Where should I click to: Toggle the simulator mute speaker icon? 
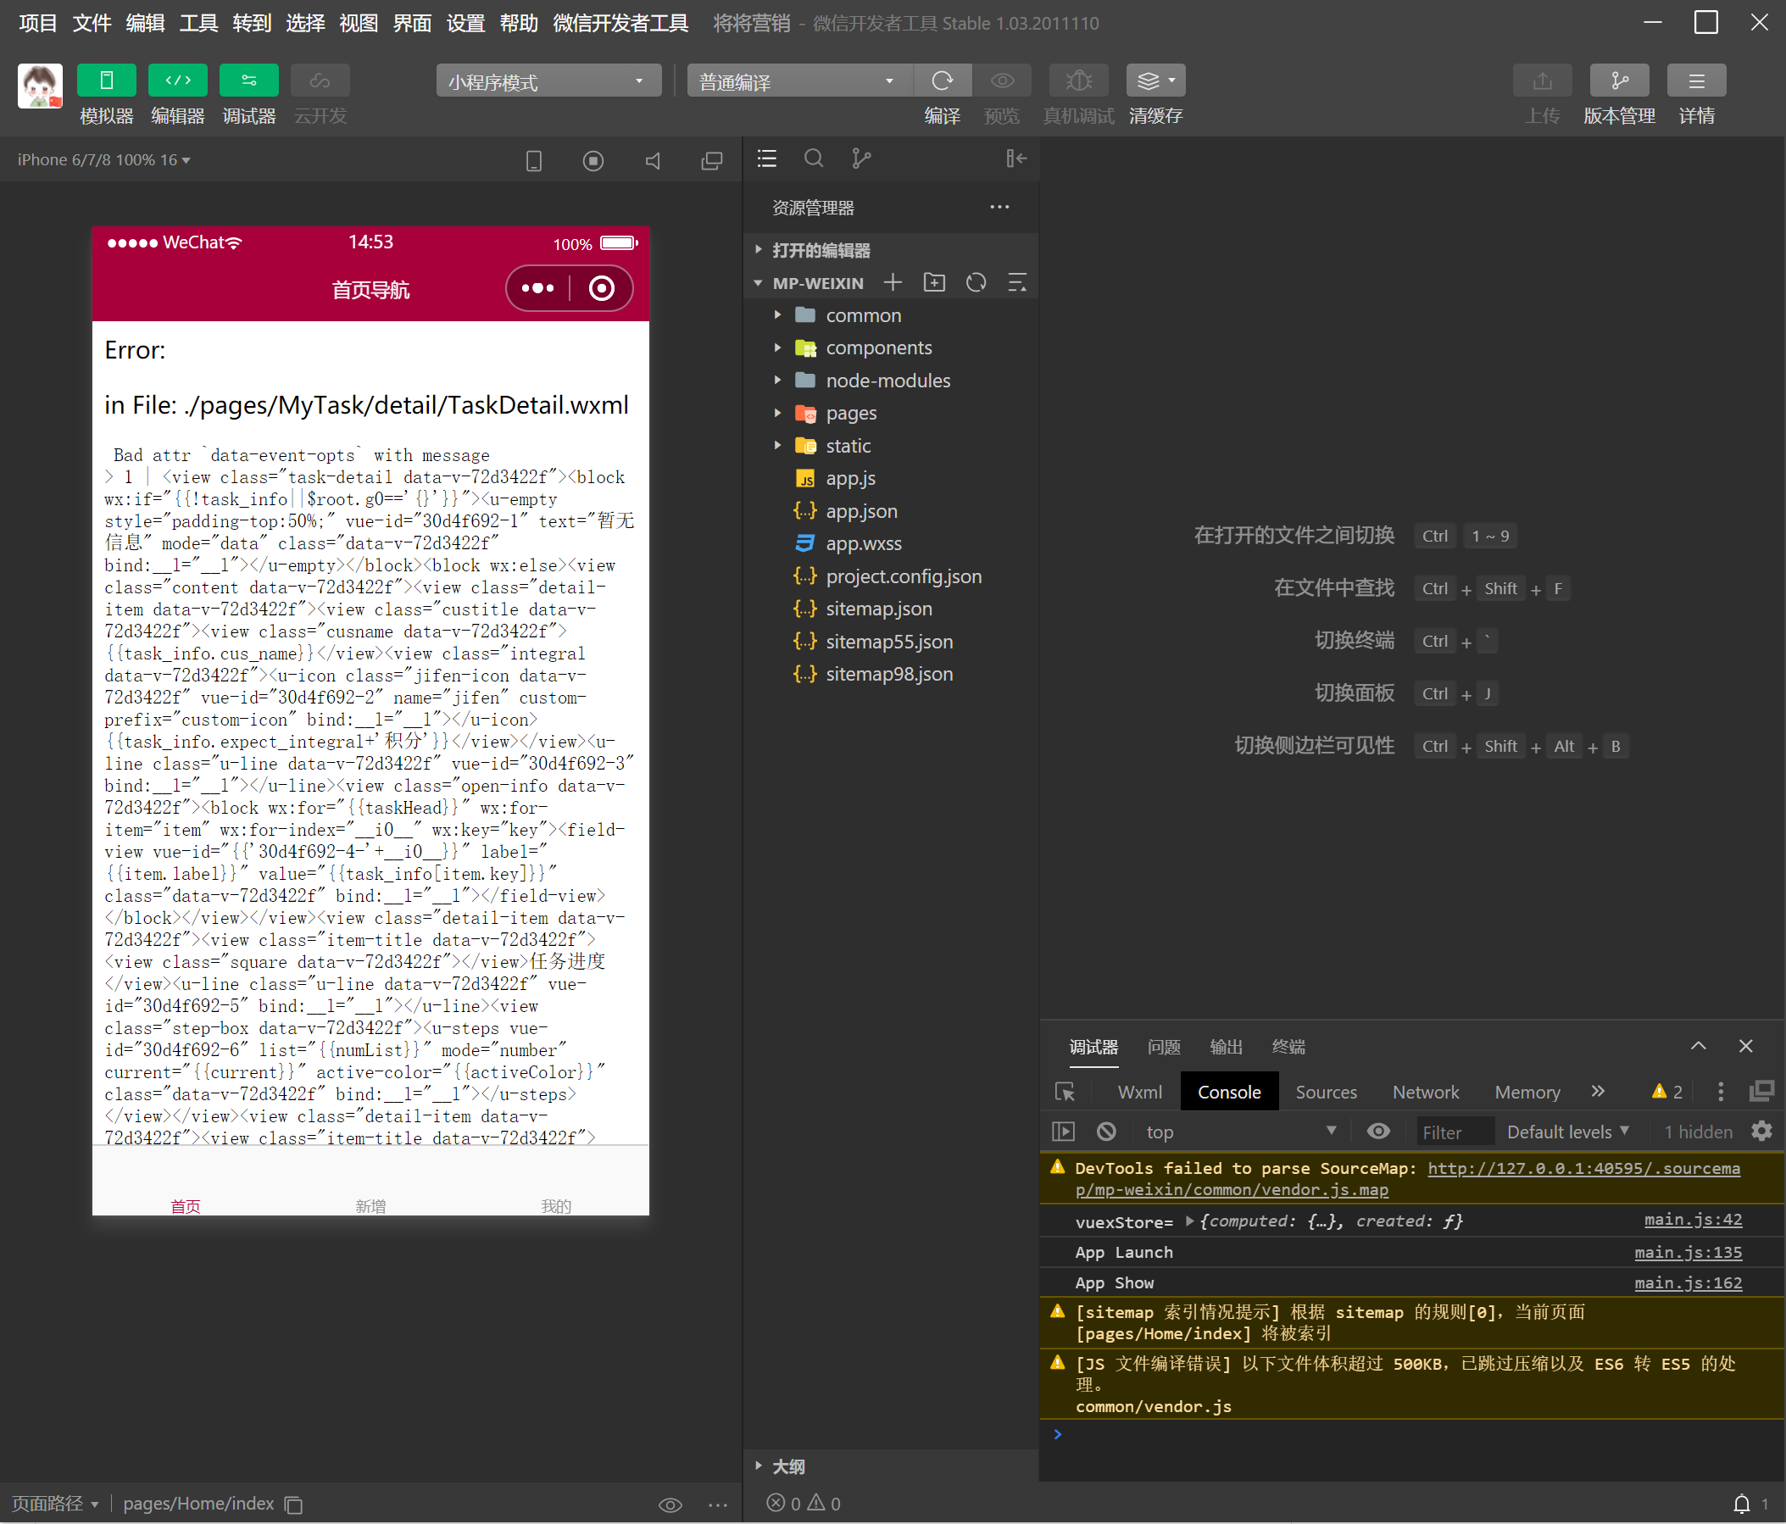(x=653, y=160)
